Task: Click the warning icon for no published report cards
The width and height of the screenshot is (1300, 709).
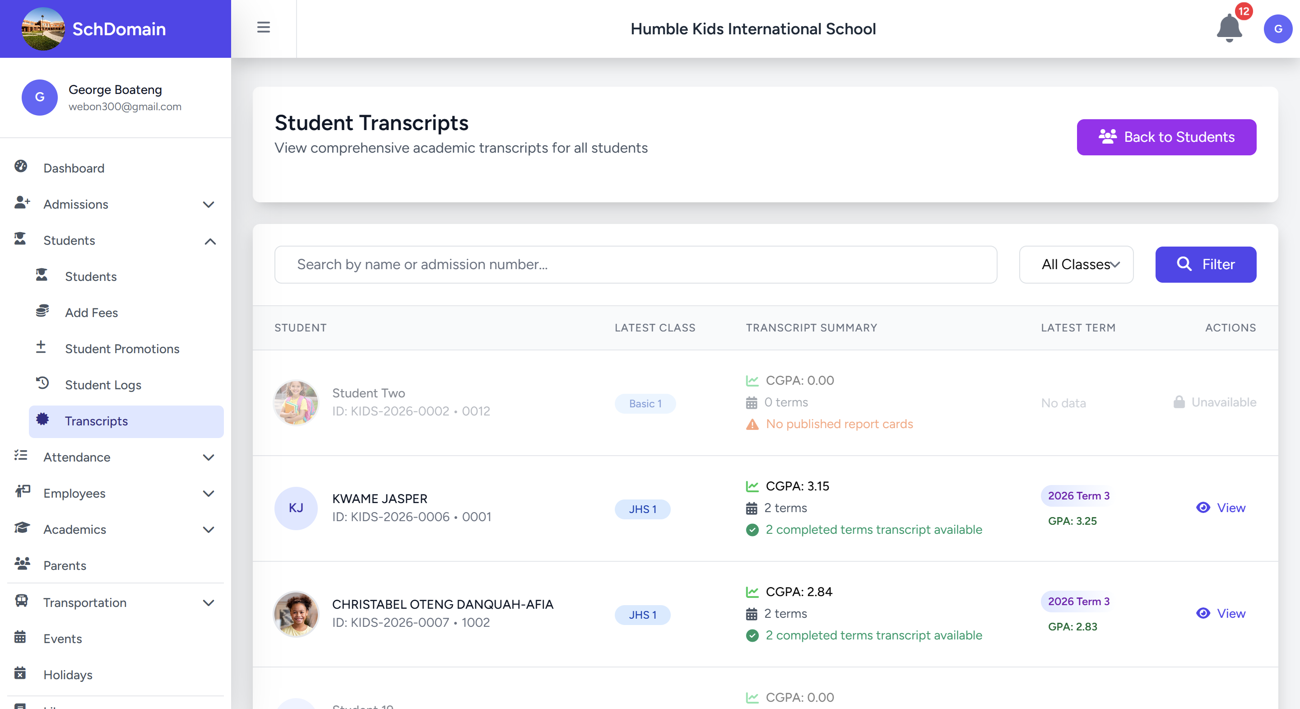Action: point(752,424)
